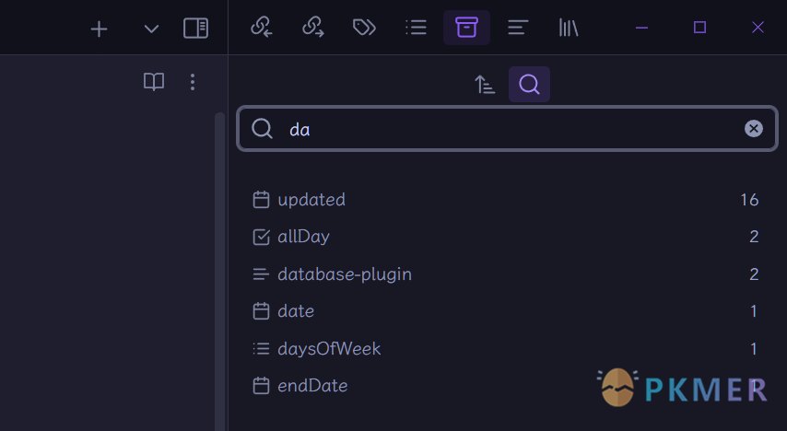The height and width of the screenshot is (431, 787).
Task: Toggle the right sidebar layout icon
Action: (x=195, y=29)
